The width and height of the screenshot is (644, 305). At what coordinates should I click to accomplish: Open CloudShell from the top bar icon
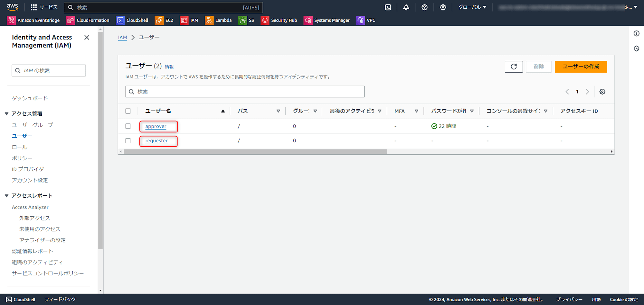coord(388,7)
